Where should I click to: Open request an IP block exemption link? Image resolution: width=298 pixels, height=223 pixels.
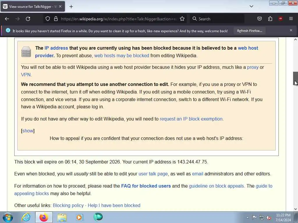[191, 119]
